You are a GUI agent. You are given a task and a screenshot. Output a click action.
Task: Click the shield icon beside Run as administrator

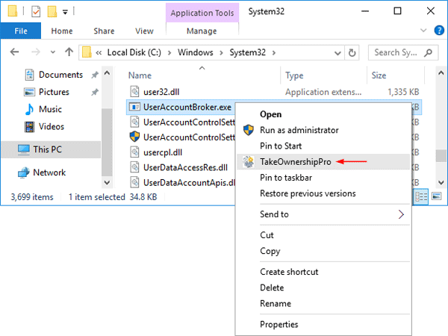click(x=249, y=130)
